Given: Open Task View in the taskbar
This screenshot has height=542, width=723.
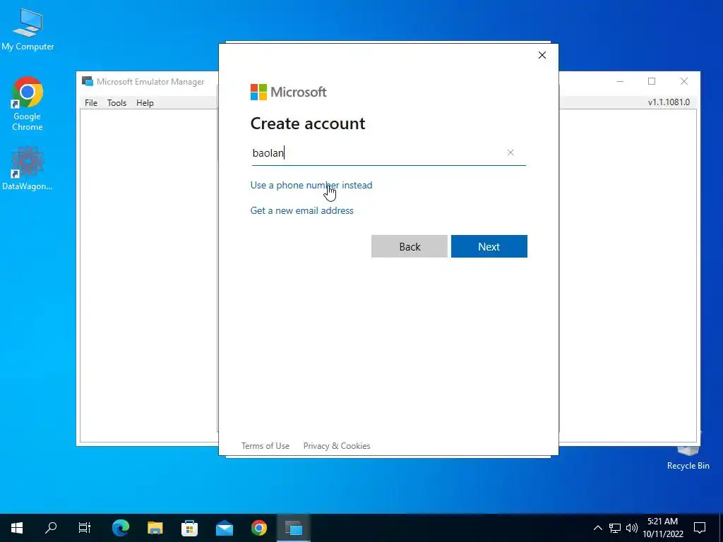Looking at the screenshot, I should click(x=85, y=528).
